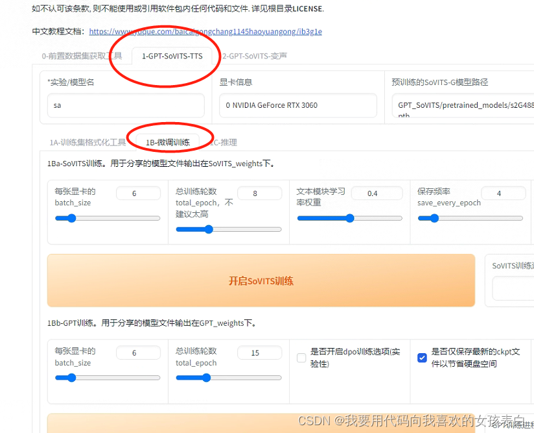Click the 实验/模型名 input containing sa
The height and width of the screenshot is (433, 534).
coord(126,105)
